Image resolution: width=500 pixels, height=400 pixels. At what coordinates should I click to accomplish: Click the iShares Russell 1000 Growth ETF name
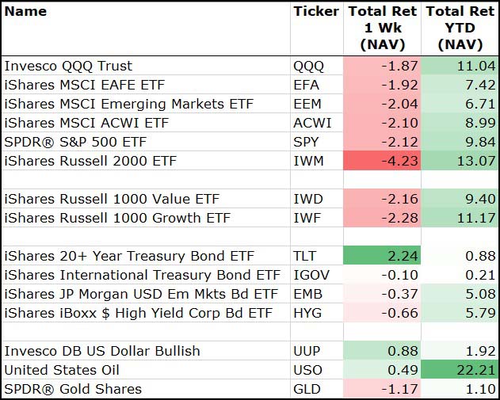click(x=117, y=218)
